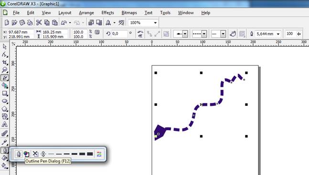Select the Eyedropper tool
This screenshot has width=309, height=175.
[4, 142]
